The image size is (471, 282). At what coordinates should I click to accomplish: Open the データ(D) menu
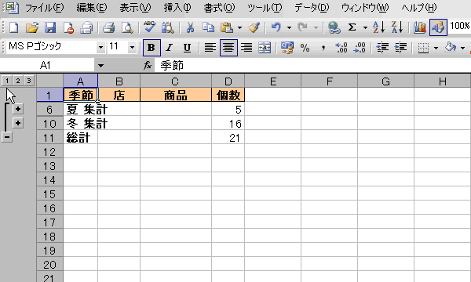[x=312, y=8]
